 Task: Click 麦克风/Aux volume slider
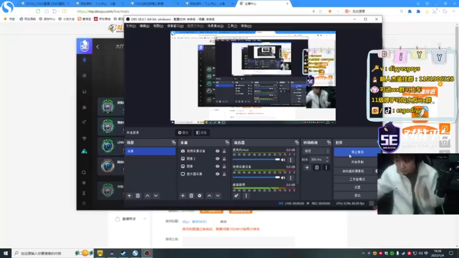256,160
